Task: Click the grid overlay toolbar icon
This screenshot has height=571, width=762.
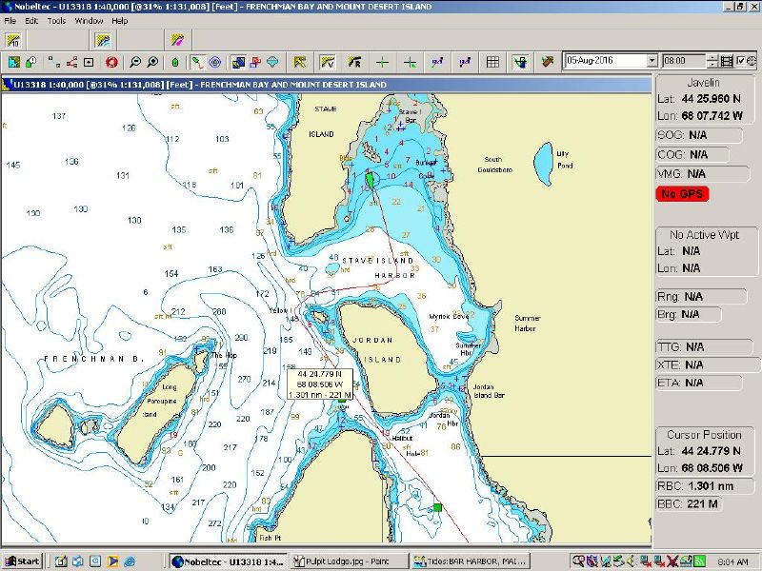Action: point(492,62)
